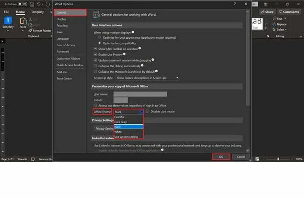Open the Customize Ribbon category
This screenshot has width=304, height=198.
[68, 58]
